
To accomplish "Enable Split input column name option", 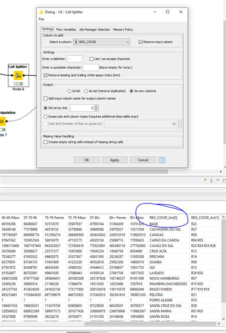I will click(x=45, y=99).
